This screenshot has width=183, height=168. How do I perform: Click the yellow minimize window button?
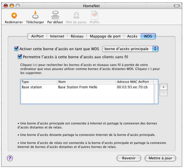click(x=12, y=6)
